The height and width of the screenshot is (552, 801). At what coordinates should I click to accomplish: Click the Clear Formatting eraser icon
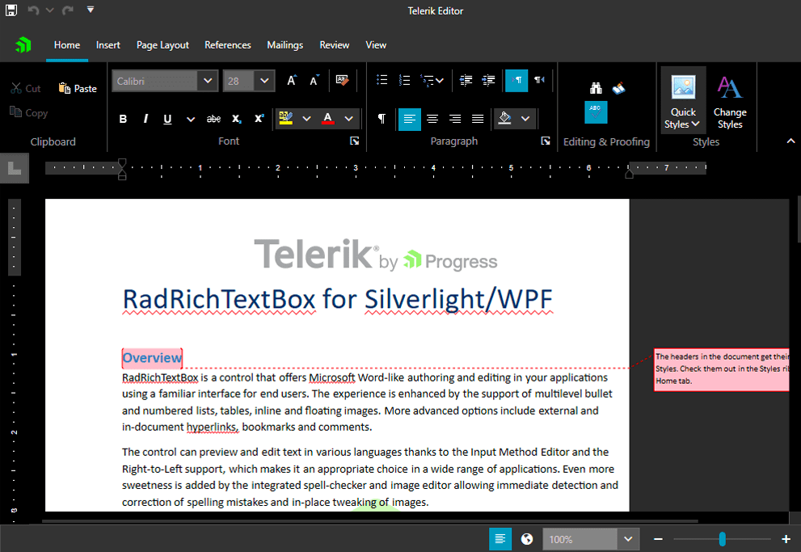[x=342, y=80]
